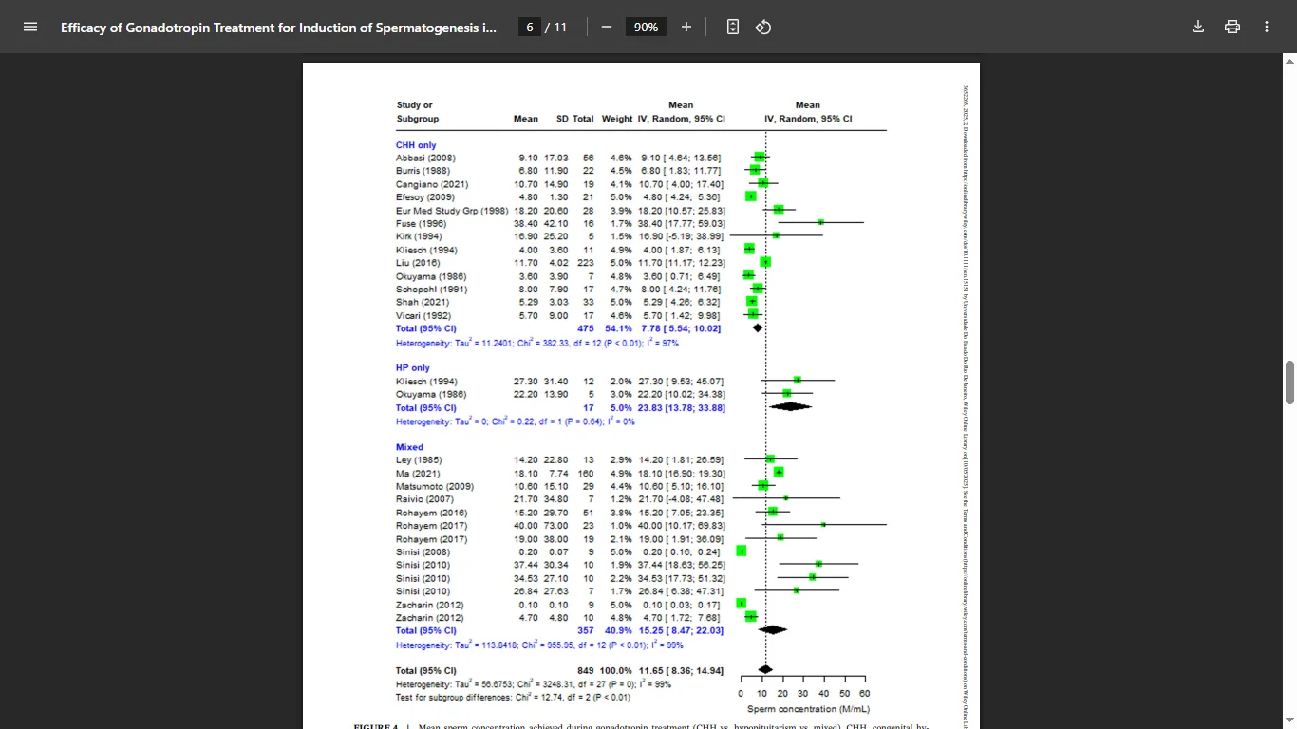
Task: Click the "Mixed" subgroup heading
Action: coord(409,447)
